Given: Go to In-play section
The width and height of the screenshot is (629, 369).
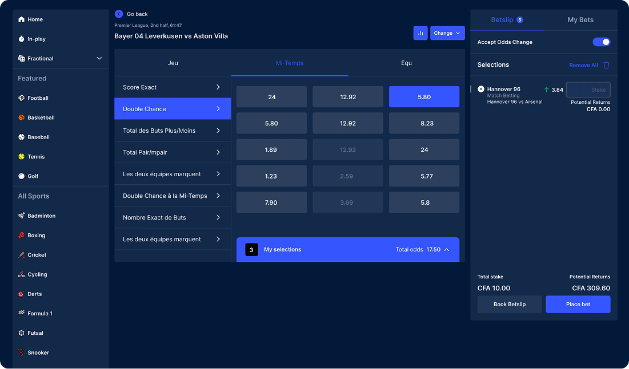Looking at the screenshot, I should pyautogui.click(x=36, y=39).
